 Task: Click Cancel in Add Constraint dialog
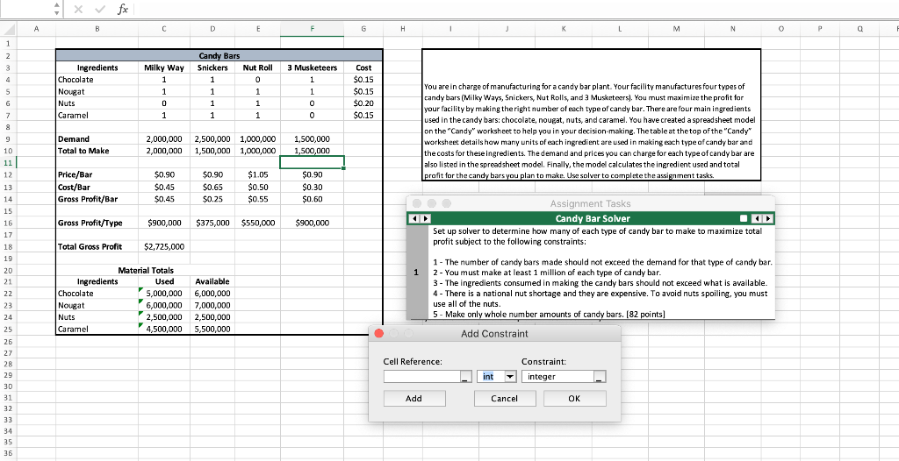click(505, 399)
